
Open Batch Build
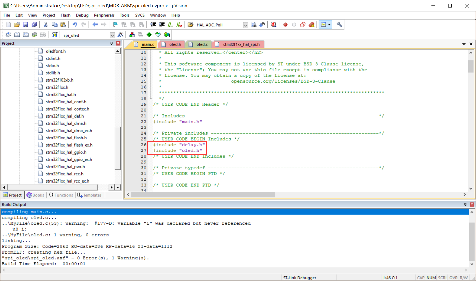click(x=34, y=35)
